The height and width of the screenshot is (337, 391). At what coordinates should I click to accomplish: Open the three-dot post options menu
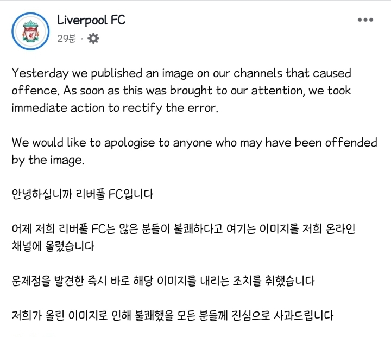[365, 20]
